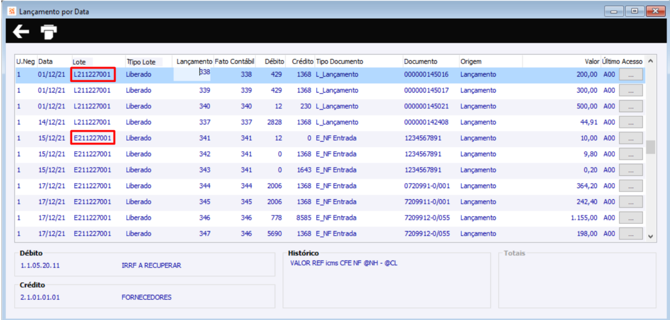Click the Valor column header

point(592,61)
